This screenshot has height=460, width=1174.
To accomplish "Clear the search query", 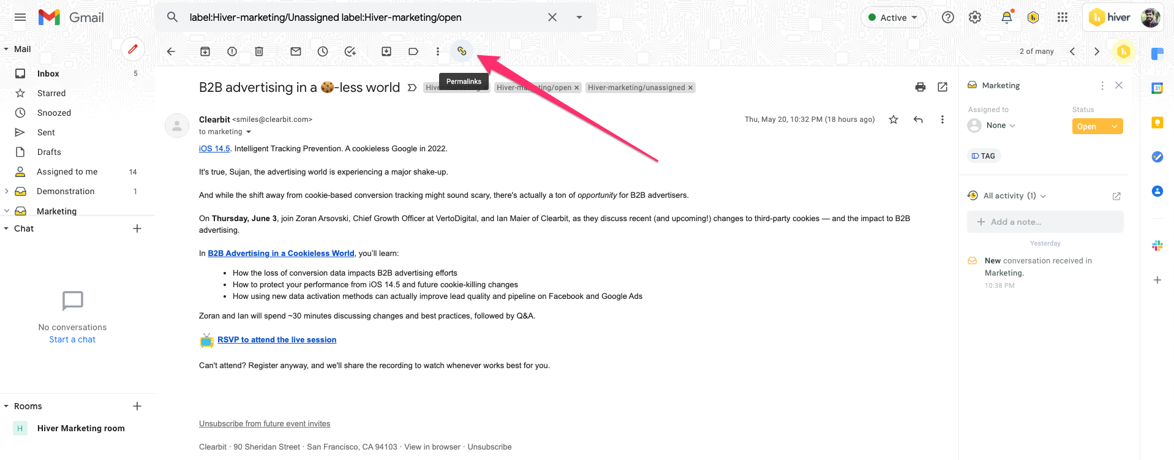I will [552, 17].
